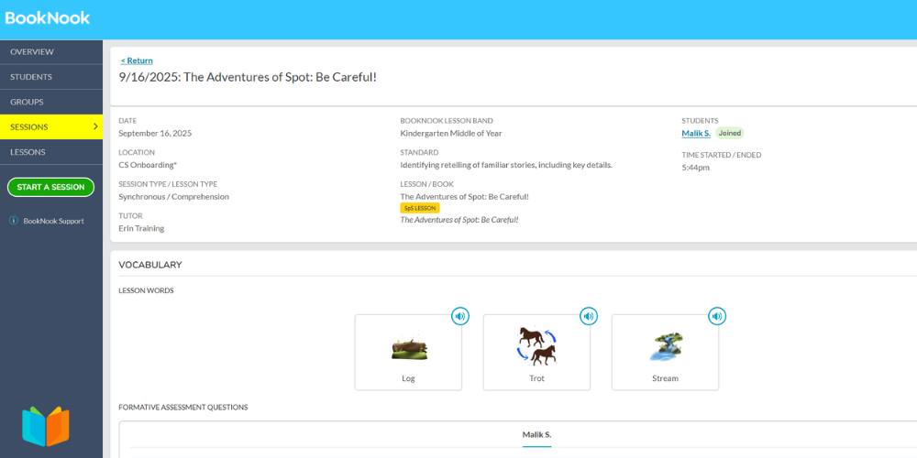Expand the Sessions menu chevron
The image size is (917, 458).
click(x=95, y=126)
